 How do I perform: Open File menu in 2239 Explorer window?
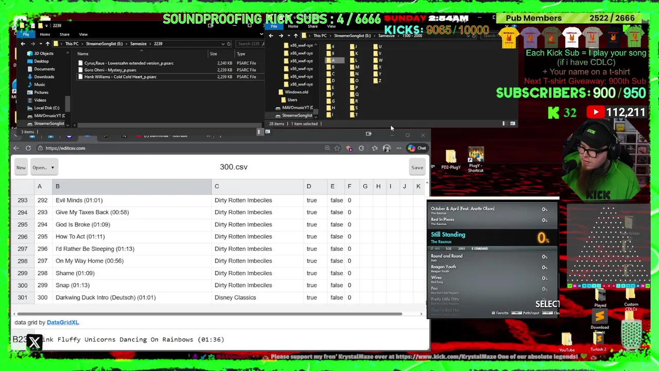tap(26, 35)
